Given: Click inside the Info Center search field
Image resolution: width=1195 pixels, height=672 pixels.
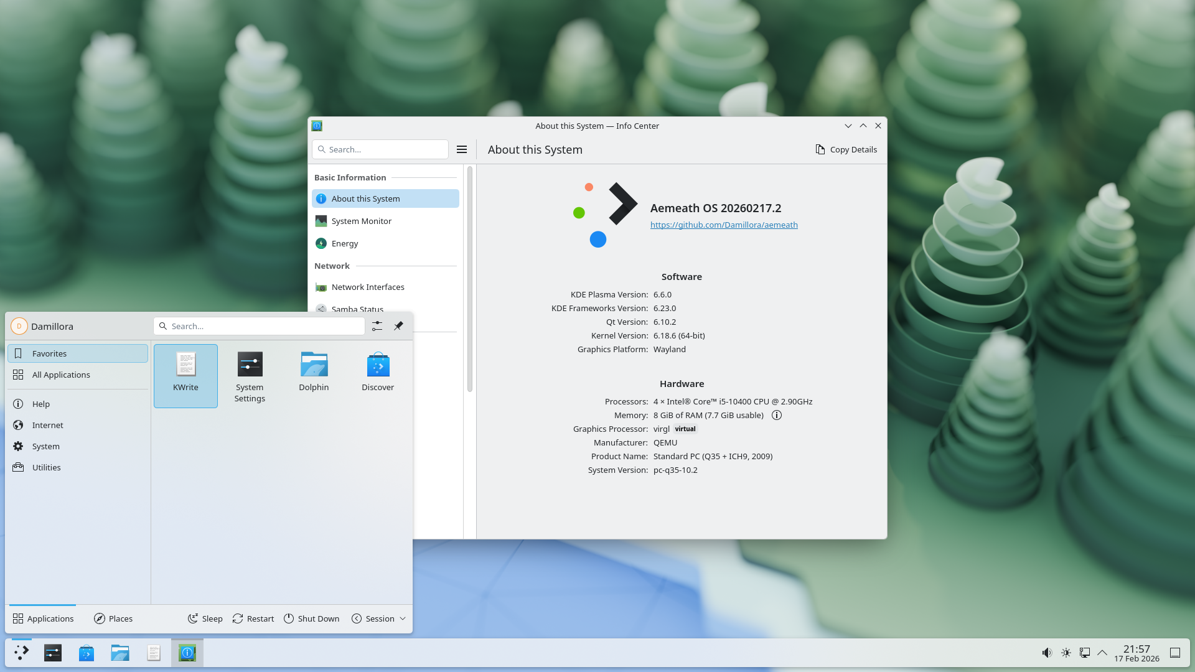Looking at the screenshot, I should (x=380, y=149).
